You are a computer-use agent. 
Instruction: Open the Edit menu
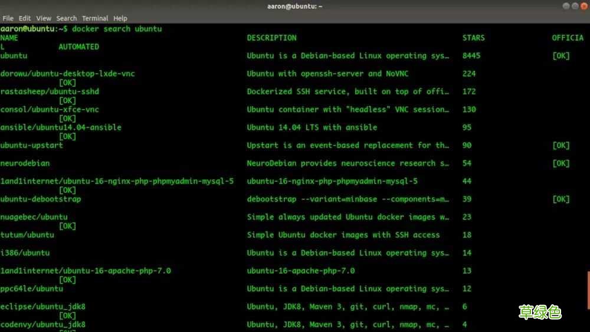[x=24, y=18]
